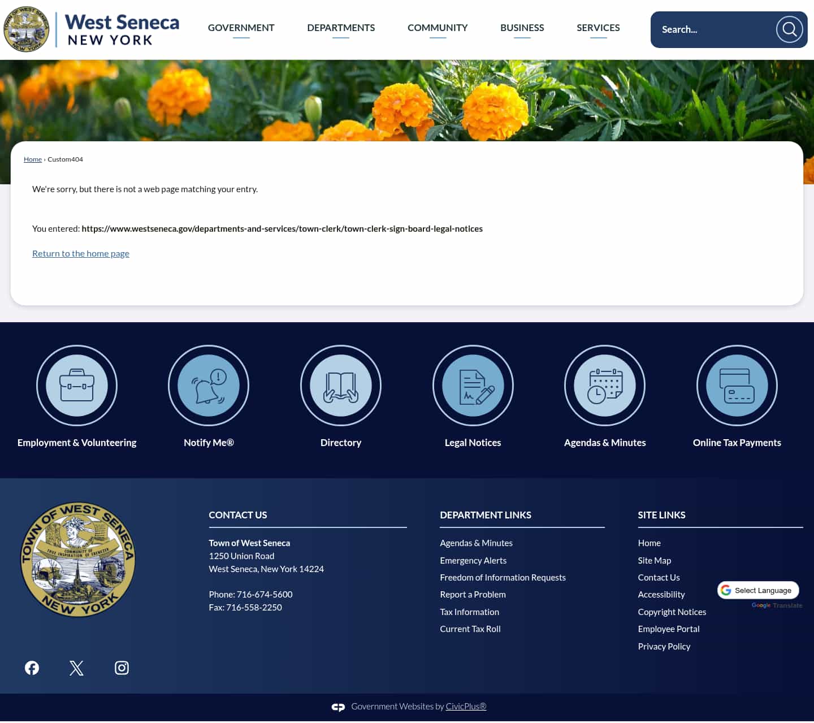The width and height of the screenshot is (814, 723).
Task: Click the Online Tax Payments card icon
Action: coord(737,386)
